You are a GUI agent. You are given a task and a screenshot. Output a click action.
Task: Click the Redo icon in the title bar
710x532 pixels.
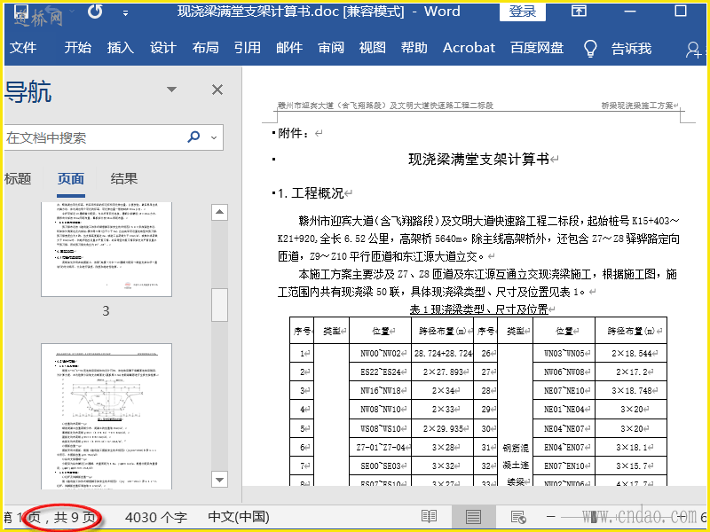click(x=94, y=12)
